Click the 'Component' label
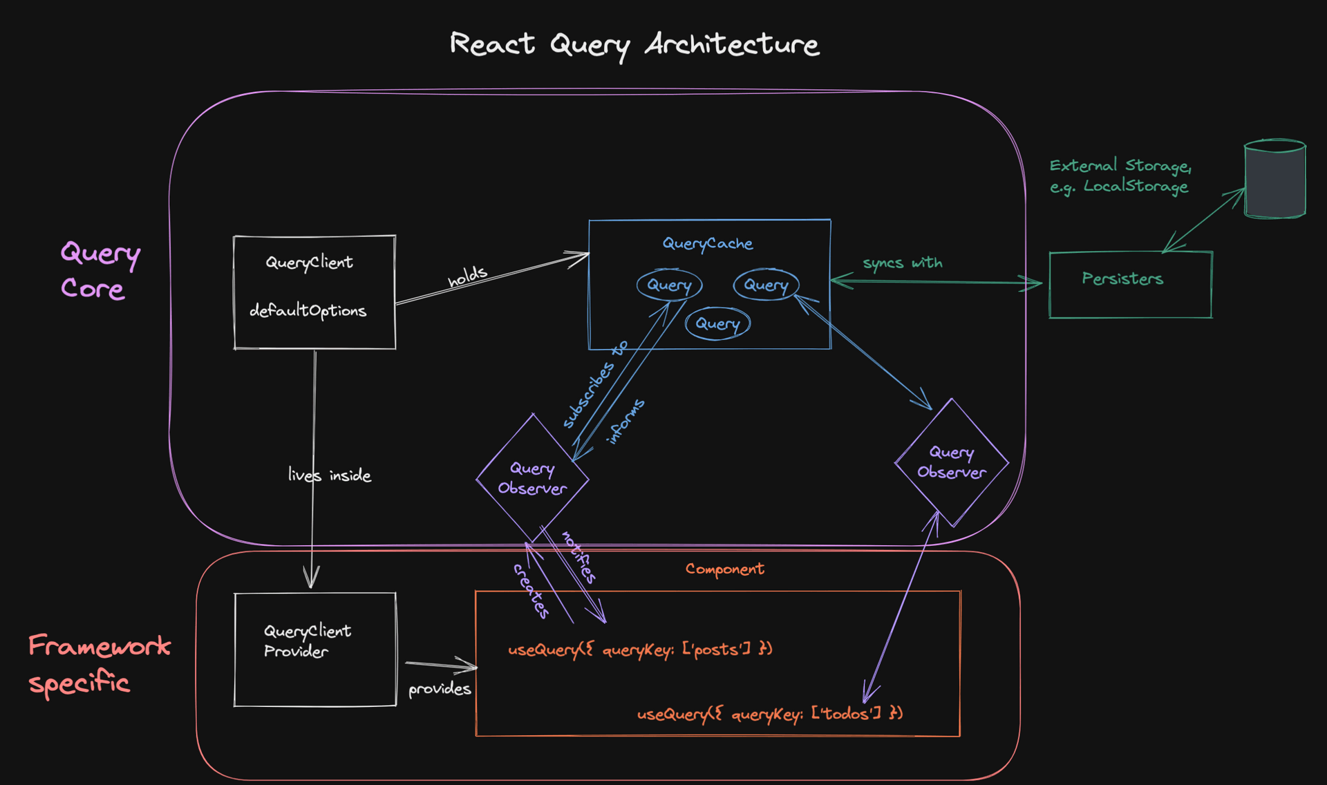Screen dimensions: 1327x785 (x=725, y=569)
